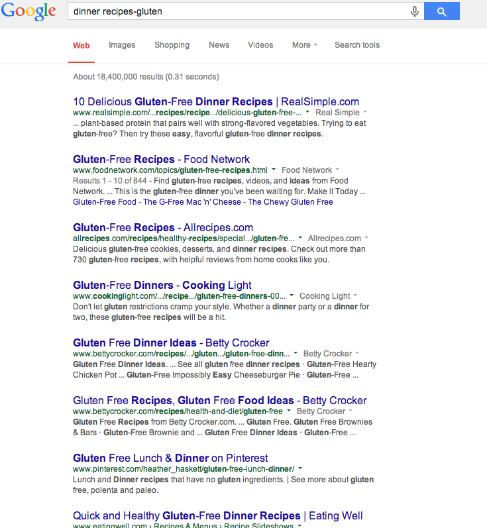
Task: Expand the More dropdown menu
Action: 305,45
